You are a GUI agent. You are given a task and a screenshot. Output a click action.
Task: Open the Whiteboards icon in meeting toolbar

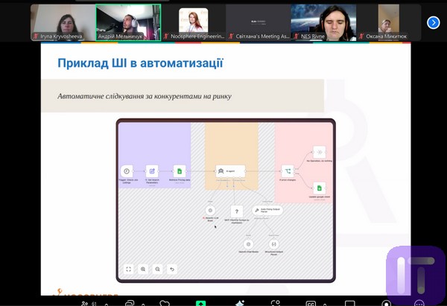[350, 304]
